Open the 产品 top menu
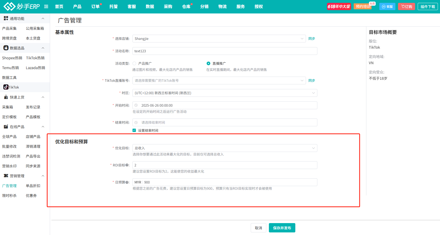Viewport: 440px width, 235px height. [77, 6]
